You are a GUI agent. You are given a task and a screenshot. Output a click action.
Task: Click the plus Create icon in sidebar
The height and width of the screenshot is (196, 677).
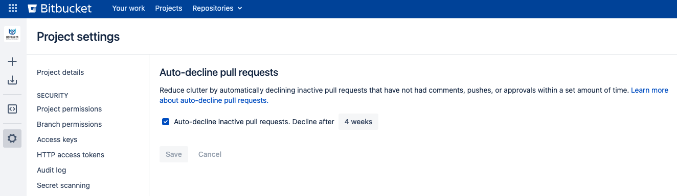[12, 62]
